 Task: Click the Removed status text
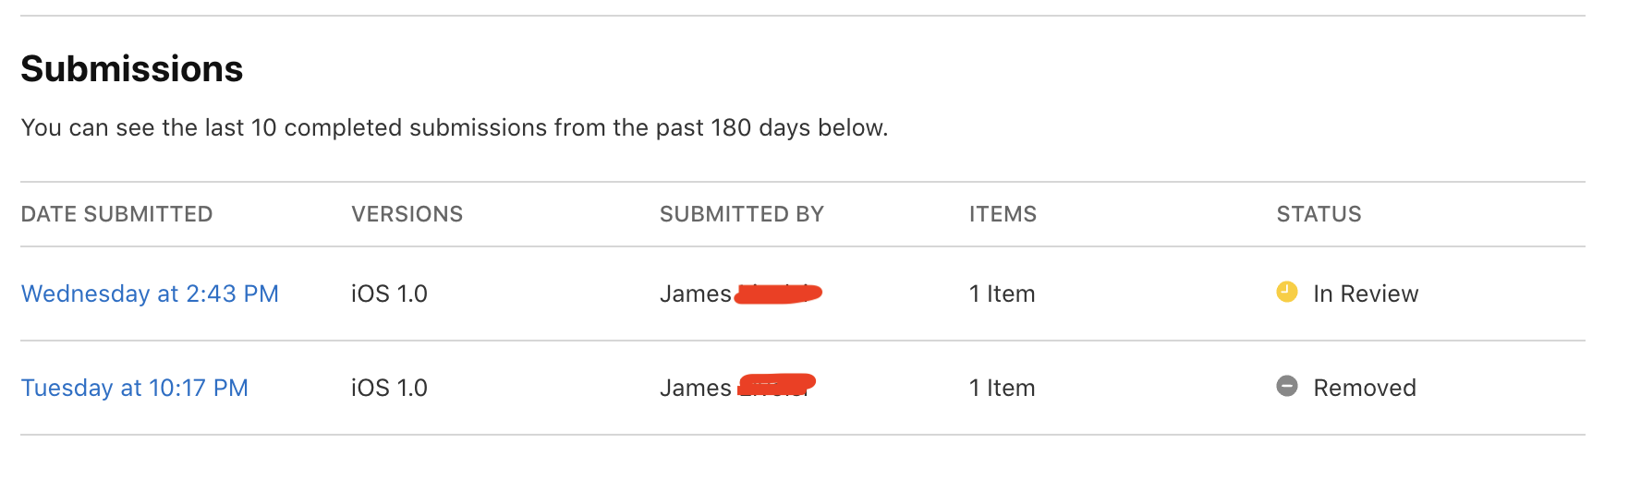(1365, 388)
